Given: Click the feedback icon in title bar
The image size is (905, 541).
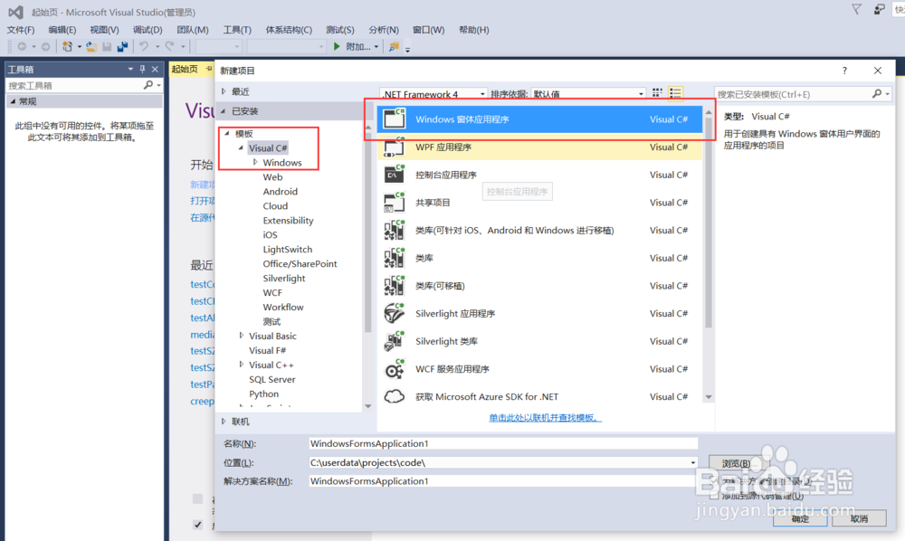Looking at the screenshot, I should pos(879,9).
